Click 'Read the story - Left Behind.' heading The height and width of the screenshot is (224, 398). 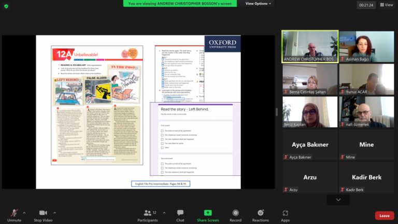coord(185,109)
